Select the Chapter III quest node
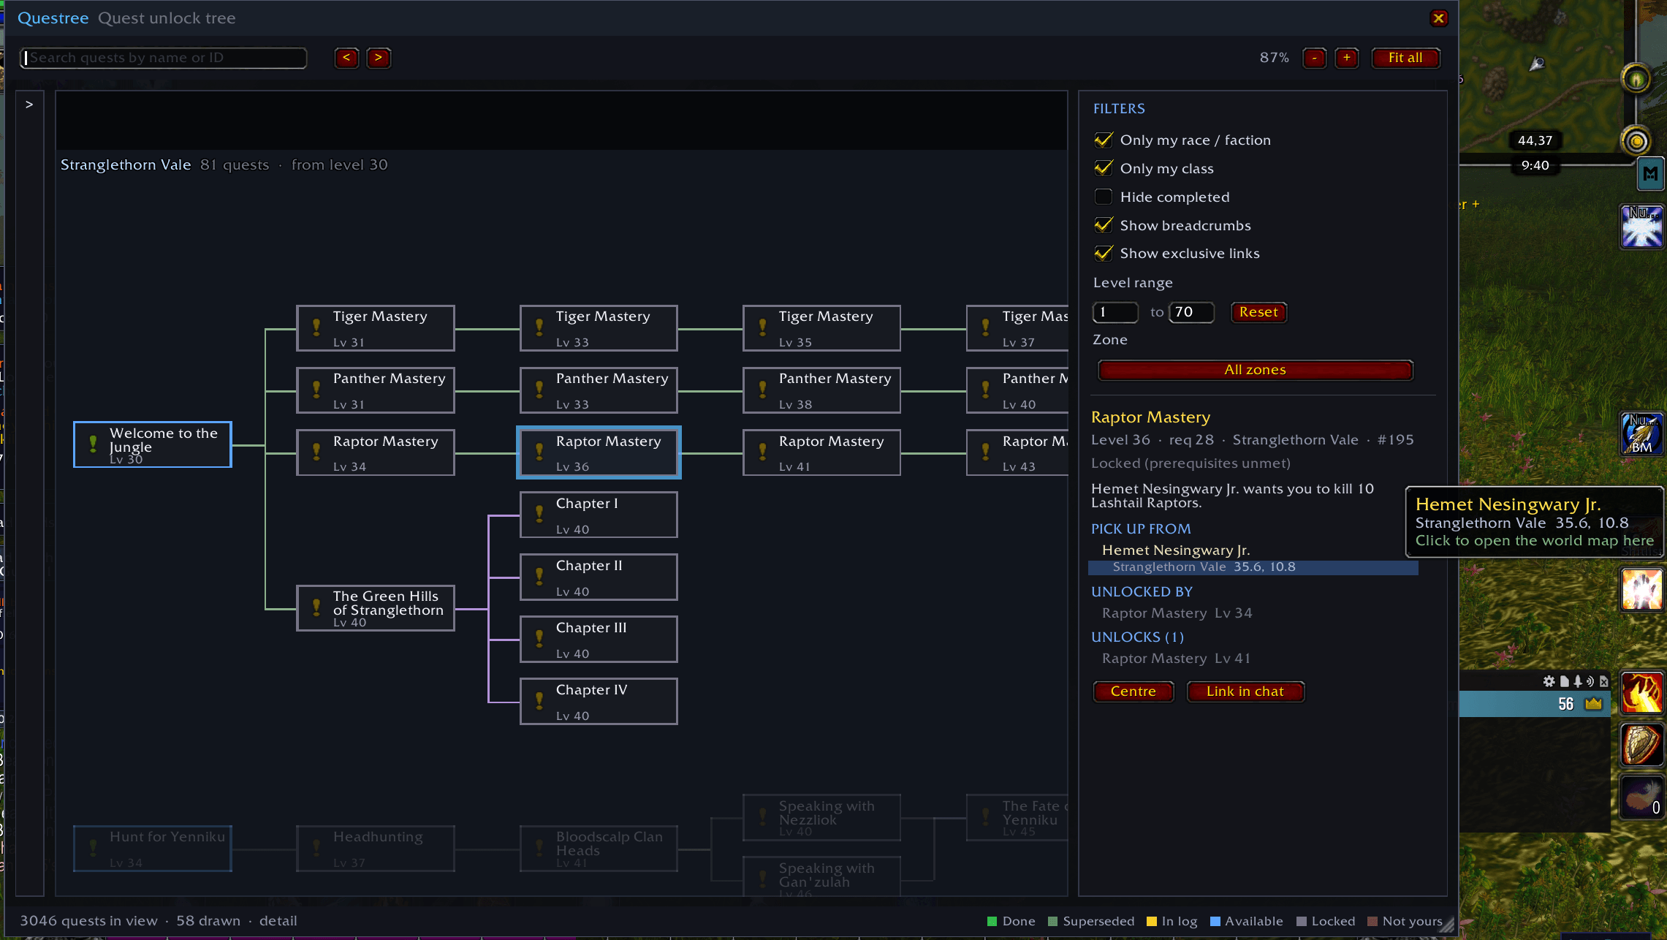Viewport: 1667px width, 940px height. coord(599,639)
